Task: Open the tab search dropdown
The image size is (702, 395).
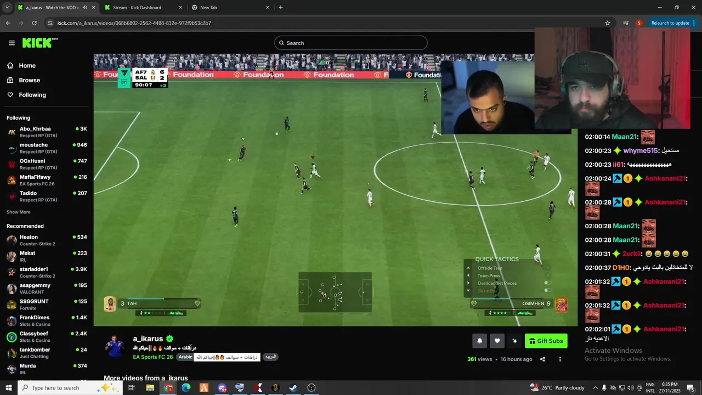Action: (7, 8)
